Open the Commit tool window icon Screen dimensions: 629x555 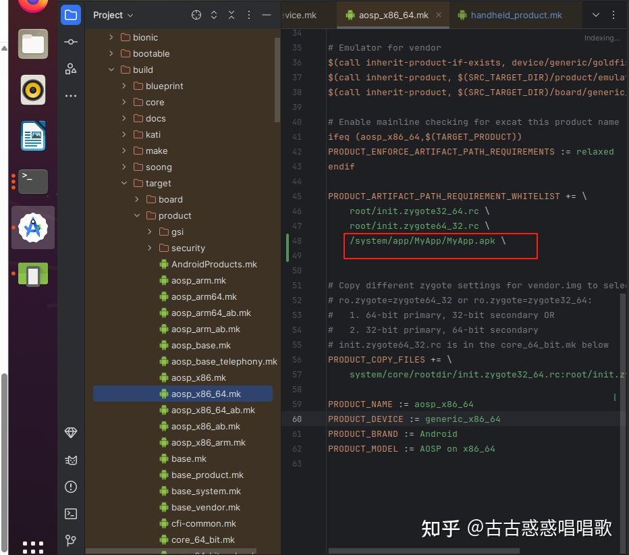click(71, 42)
